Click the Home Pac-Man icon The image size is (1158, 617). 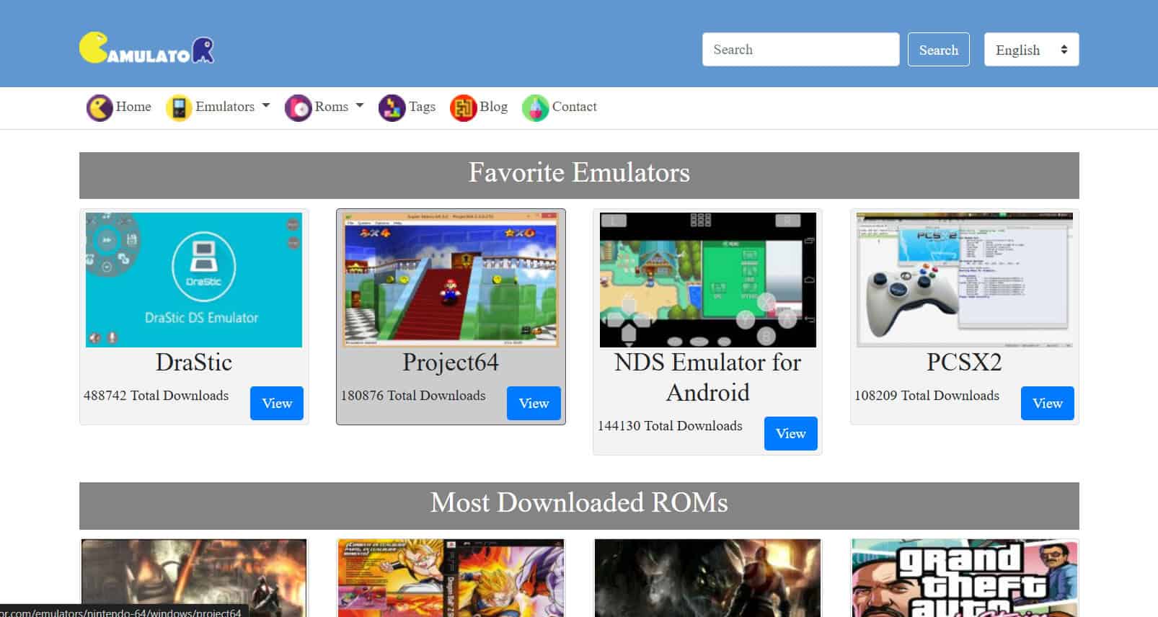(100, 107)
